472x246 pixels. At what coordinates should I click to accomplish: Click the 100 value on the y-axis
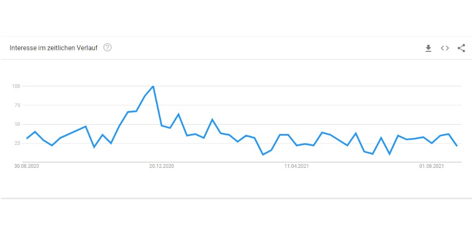pos(15,86)
